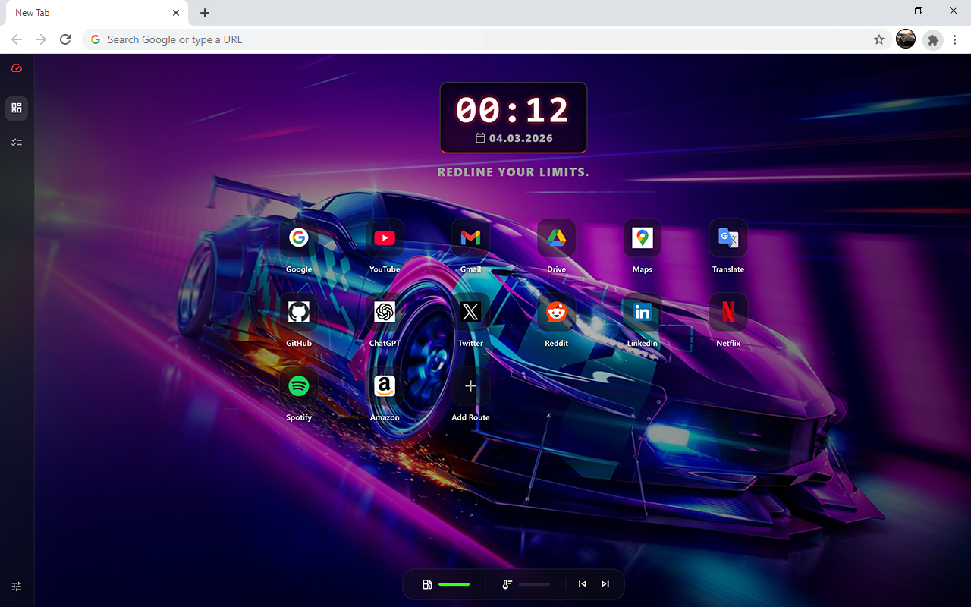
Task: Open the Reddit shortcut
Action: point(556,312)
